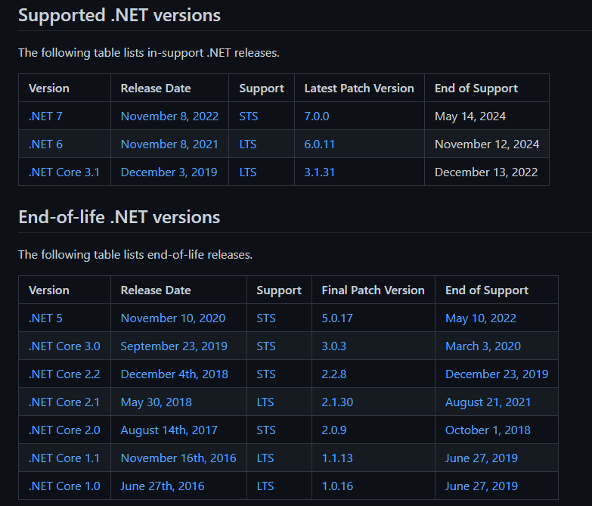The image size is (592, 506).
Task: Open the LTS link in the .NET 6 row
Action: 248,144
